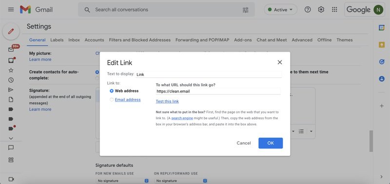
Task: Select the Web address radio button
Action: tap(112, 91)
